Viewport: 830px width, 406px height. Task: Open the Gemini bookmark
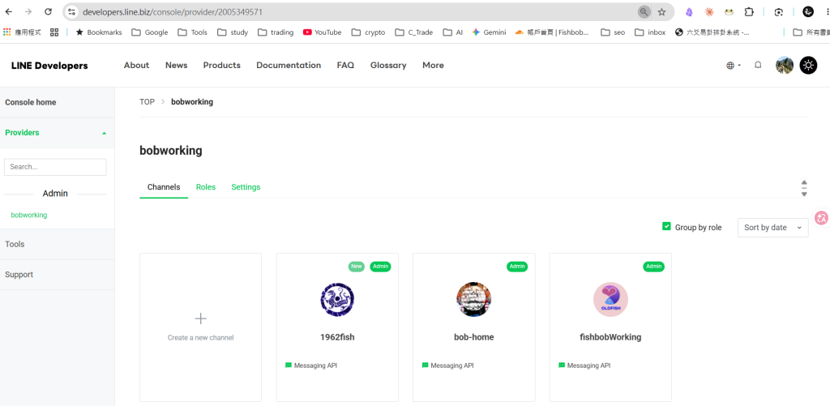click(x=489, y=32)
